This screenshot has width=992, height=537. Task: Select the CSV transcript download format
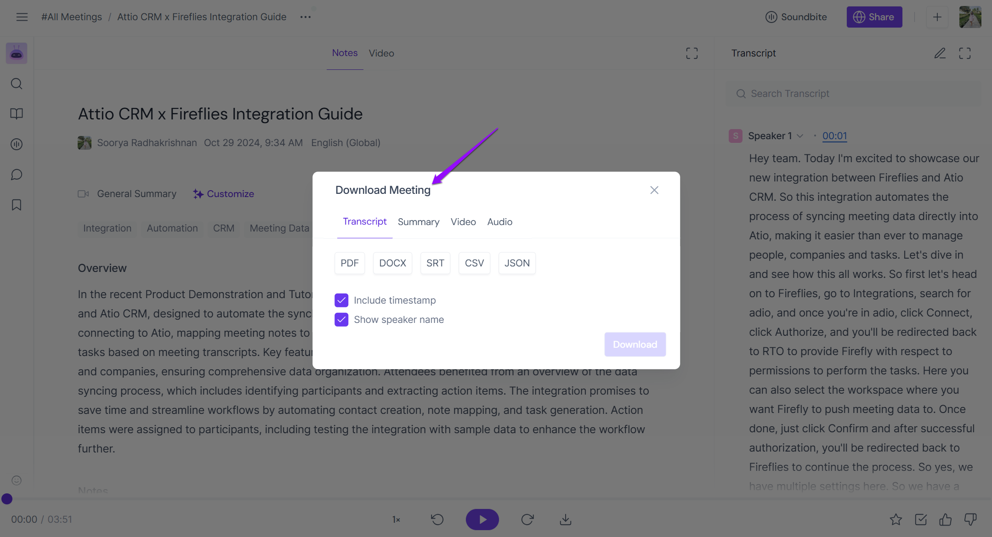coord(474,263)
